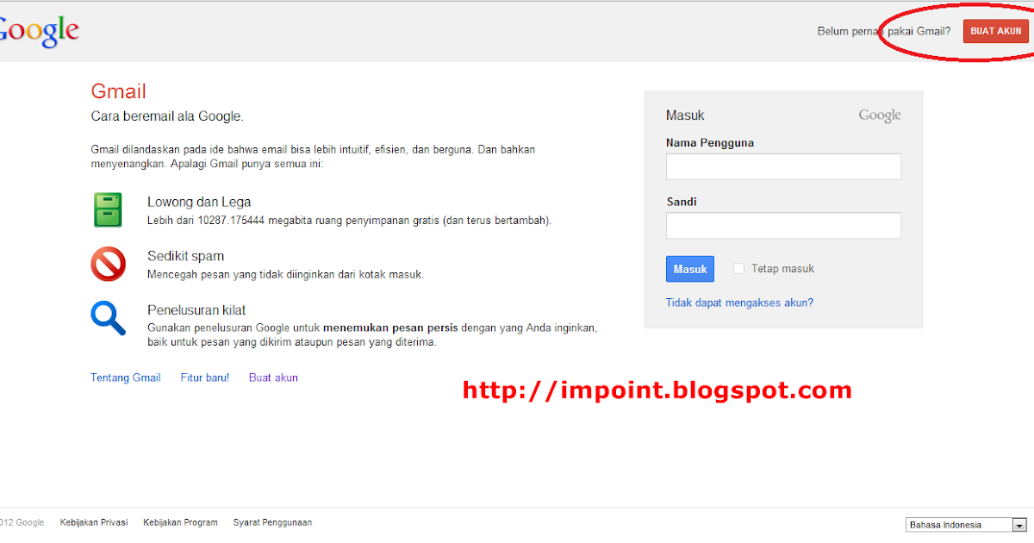Click the Sedikit spam heading
Viewport: 1034px width, 543px height.
(185, 256)
